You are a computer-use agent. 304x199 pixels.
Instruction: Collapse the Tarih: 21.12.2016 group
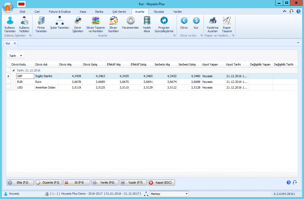(x=13, y=70)
